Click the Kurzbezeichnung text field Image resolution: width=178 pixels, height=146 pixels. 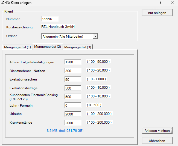click(x=58, y=27)
